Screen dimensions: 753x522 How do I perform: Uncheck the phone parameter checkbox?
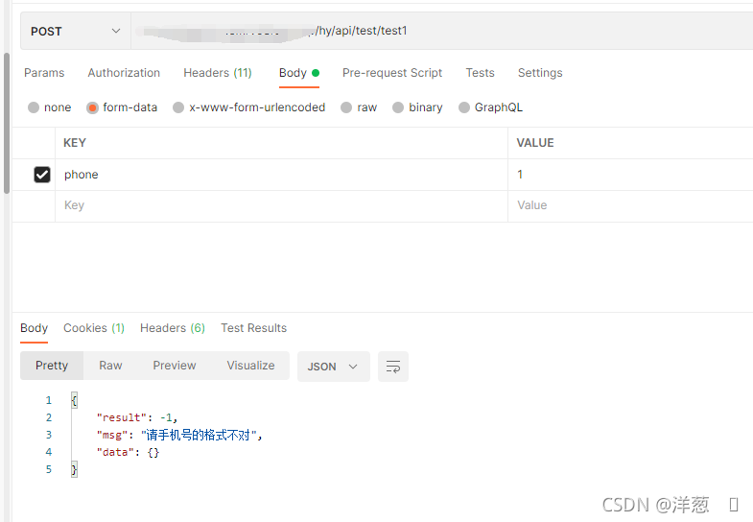coord(42,175)
